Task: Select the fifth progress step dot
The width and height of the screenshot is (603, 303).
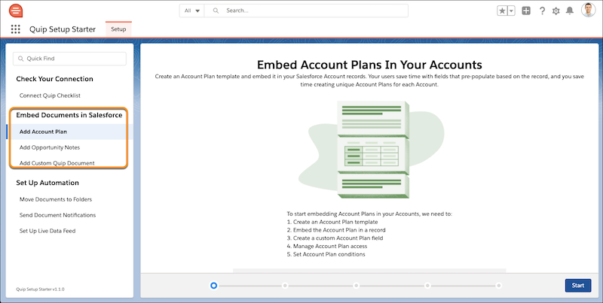Action: (x=498, y=286)
